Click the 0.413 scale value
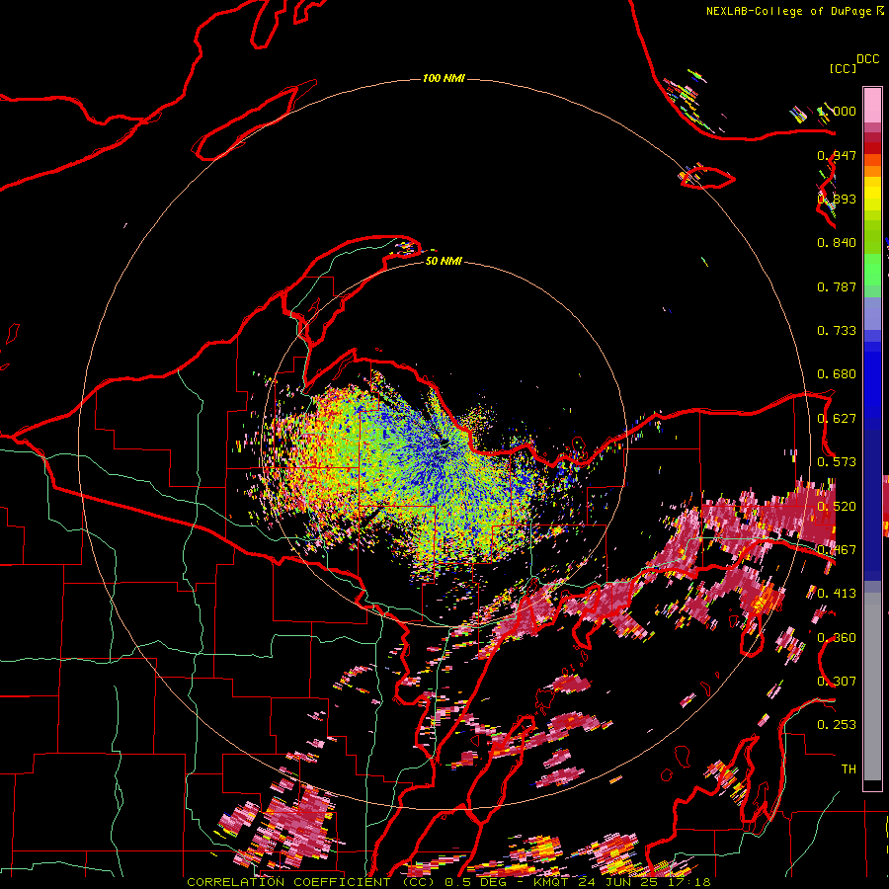This screenshot has width=889, height=889. [837, 594]
